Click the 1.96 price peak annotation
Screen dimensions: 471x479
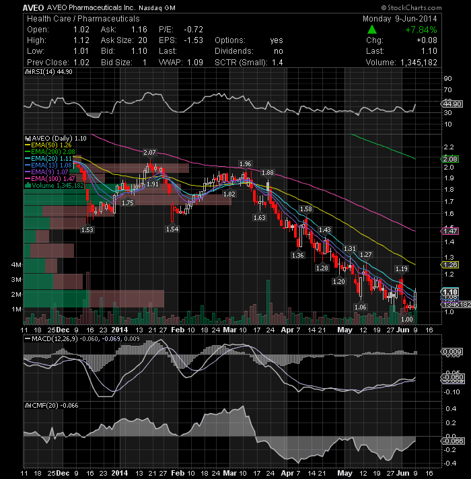(x=245, y=164)
